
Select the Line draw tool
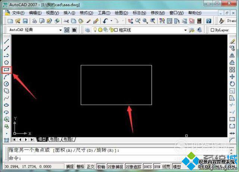pos(6,41)
